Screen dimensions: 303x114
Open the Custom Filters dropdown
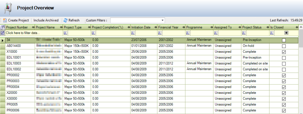tap(163, 20)
